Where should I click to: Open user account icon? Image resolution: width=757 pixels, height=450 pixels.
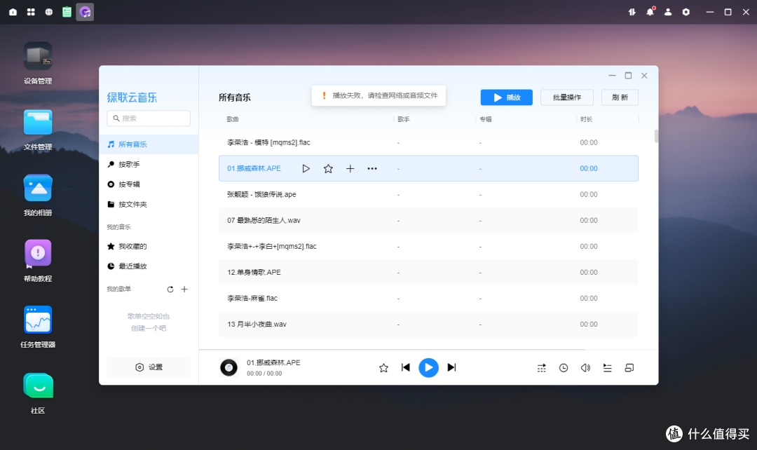point(668,12)
